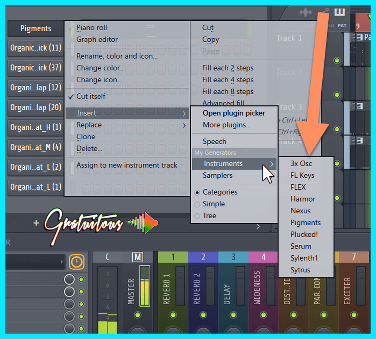
Task: Insert the FL Keys instrument
Action: (x=306, y=176)
